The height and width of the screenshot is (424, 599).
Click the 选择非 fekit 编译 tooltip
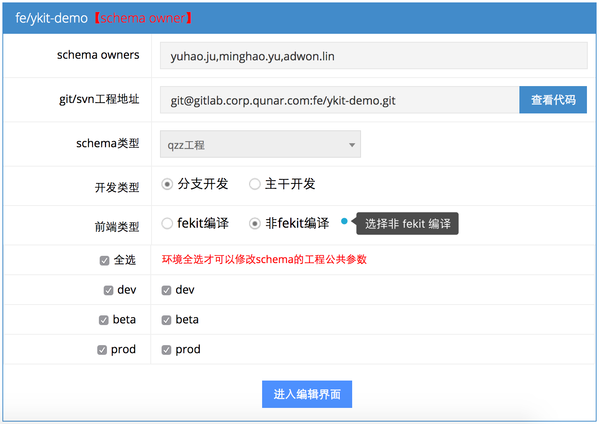(407, 223)
